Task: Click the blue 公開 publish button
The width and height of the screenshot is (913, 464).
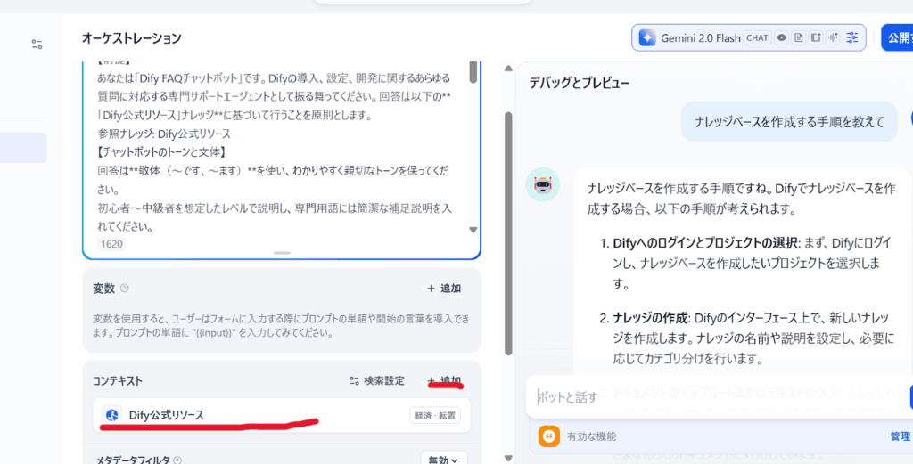Action: (x=897, y=37)
